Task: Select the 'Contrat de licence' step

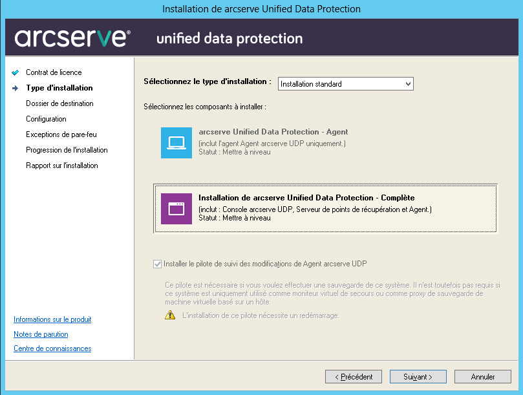Action: point(54,72)
